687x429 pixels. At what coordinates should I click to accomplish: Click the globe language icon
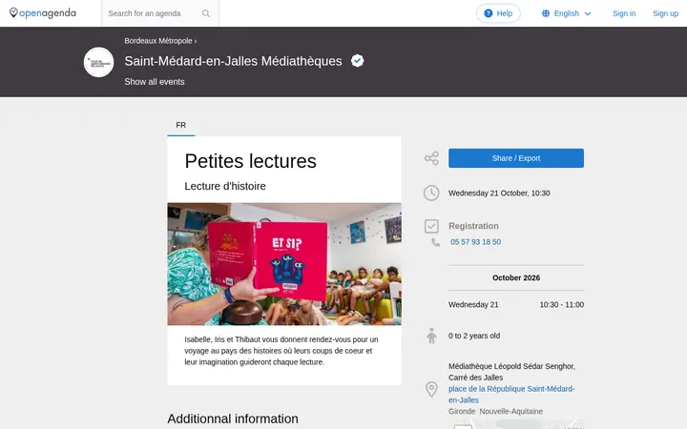pyautogui.click(x=546, y=13)
